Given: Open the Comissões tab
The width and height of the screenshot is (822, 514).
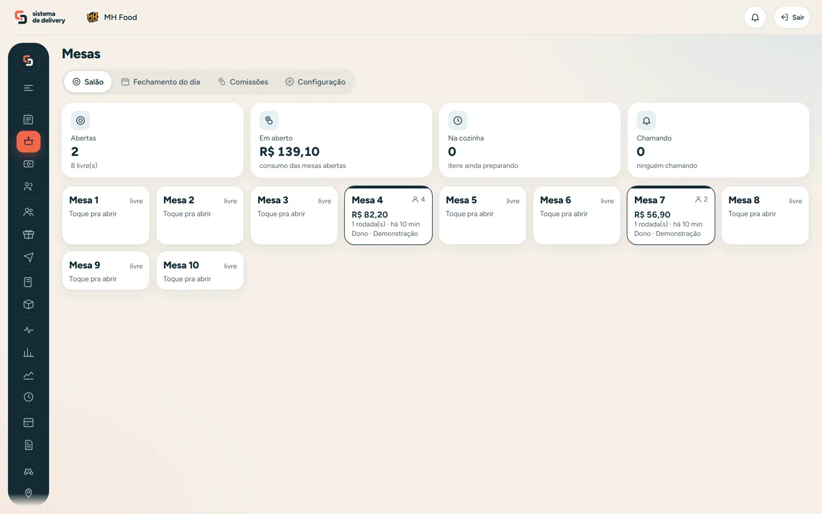Looking at the screenshot, I should point(243,82).
